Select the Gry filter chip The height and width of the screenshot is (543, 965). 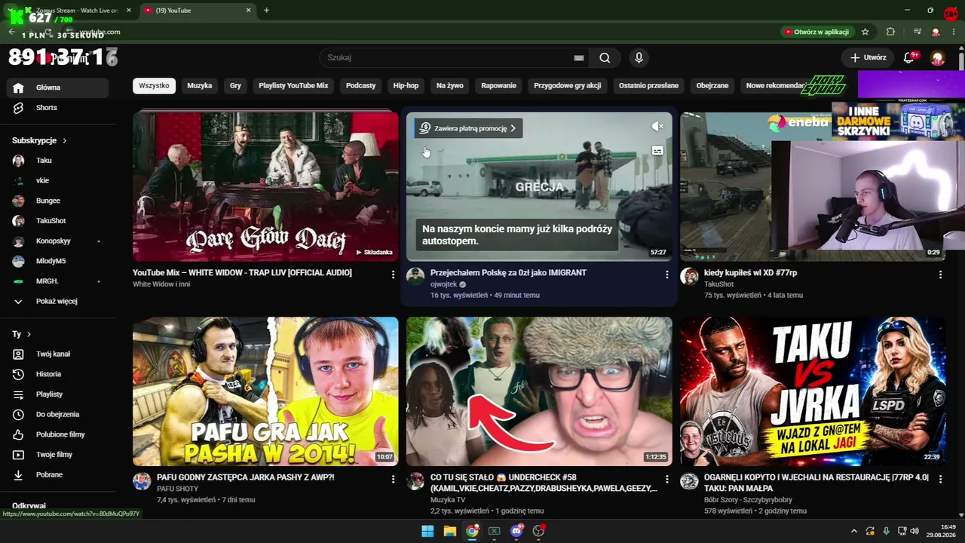pyautogui.click(x=235, y=86)
